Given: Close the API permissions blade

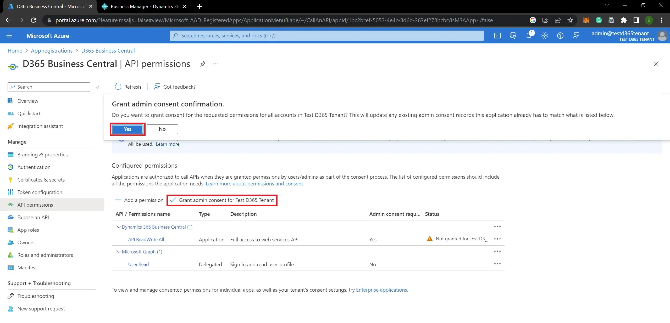Looking at the screenshot, I should tap(656, 64).
